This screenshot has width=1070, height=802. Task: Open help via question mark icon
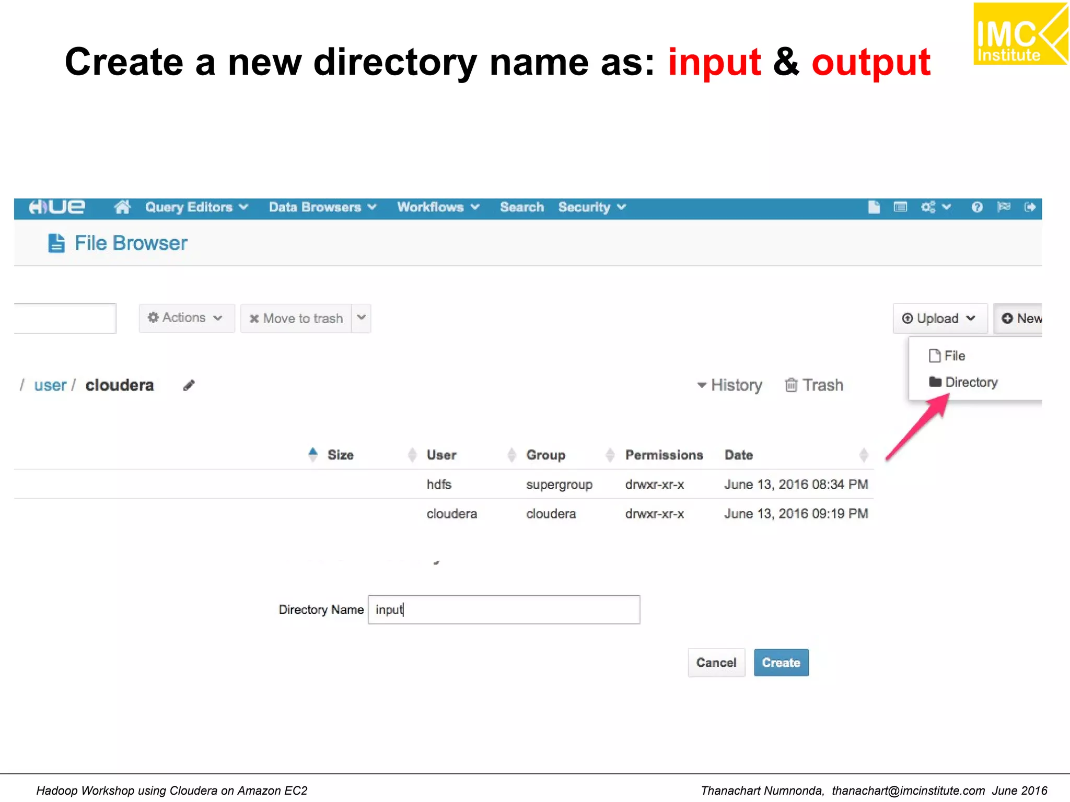tap(977, 207)
